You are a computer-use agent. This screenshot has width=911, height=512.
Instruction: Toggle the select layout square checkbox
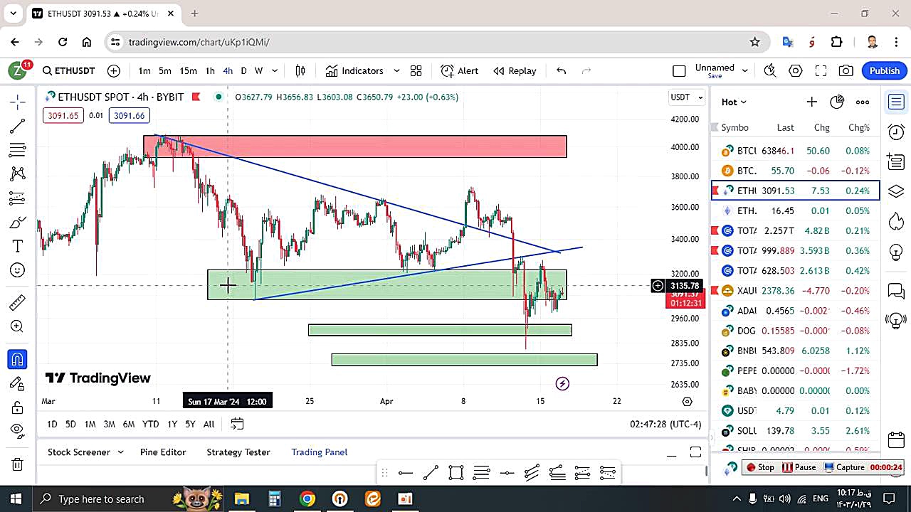pos(679,70)
